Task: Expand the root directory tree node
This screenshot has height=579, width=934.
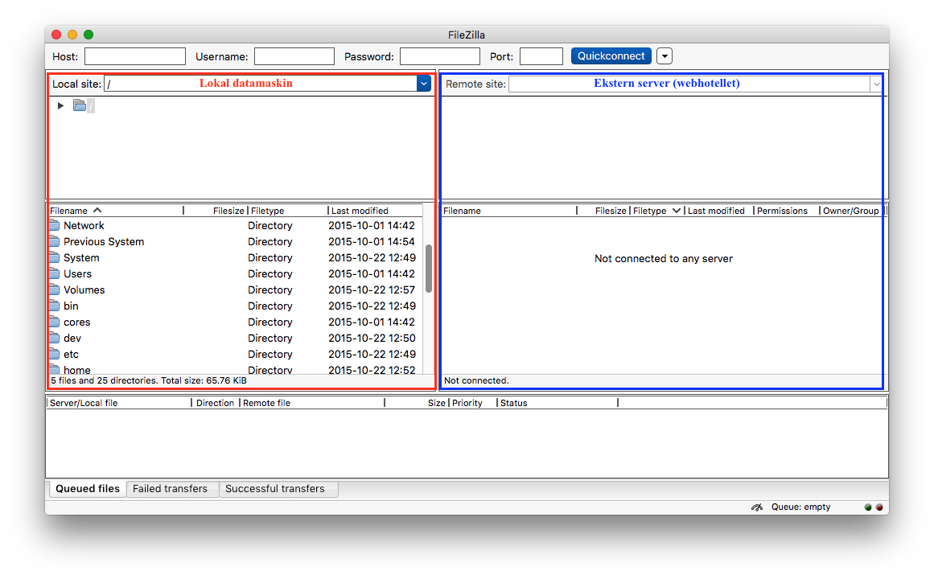Action: click(61, 105)
